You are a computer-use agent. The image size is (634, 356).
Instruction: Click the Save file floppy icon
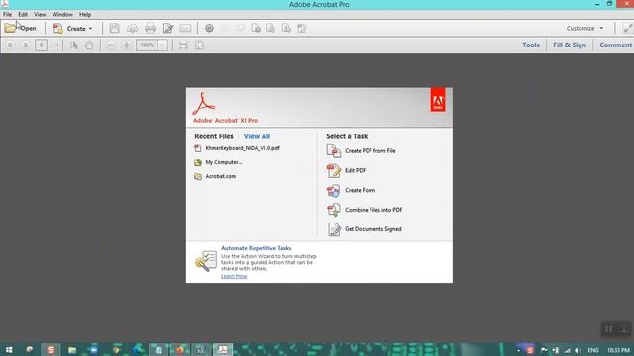115,28
